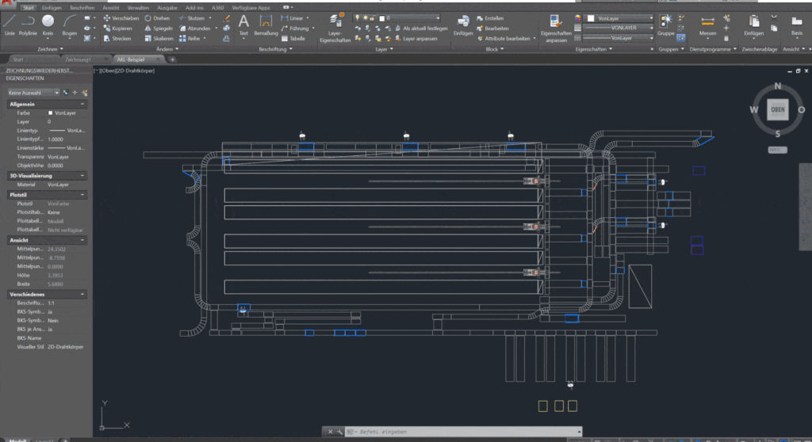Switch to the Zeichnung1 document tab

coord(78,59)
